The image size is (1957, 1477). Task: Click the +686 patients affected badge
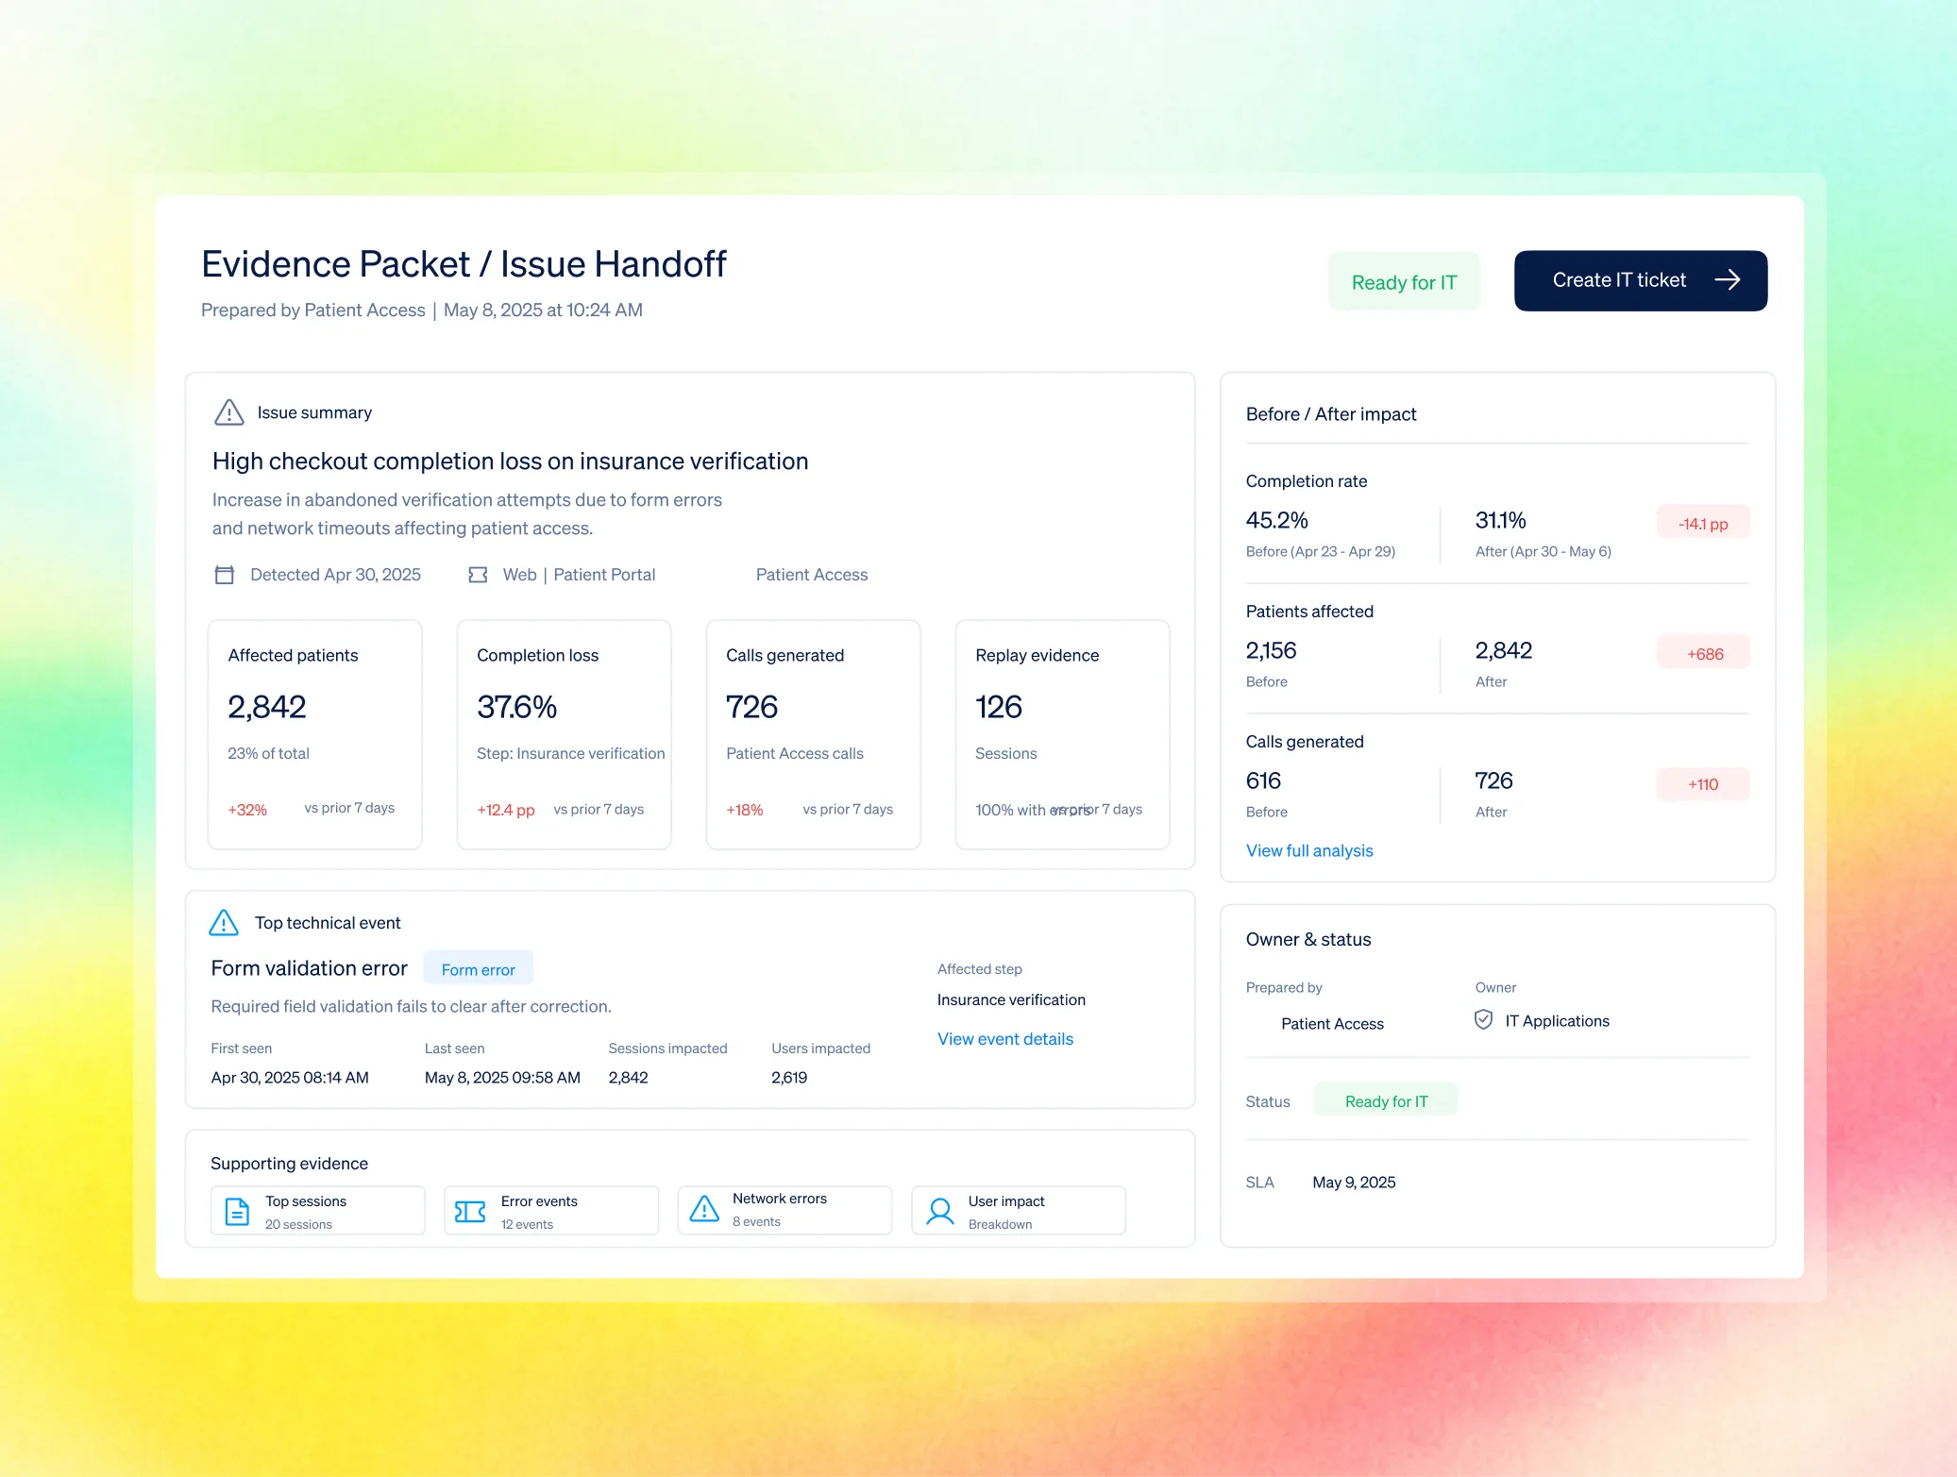tap(1703, 654)
